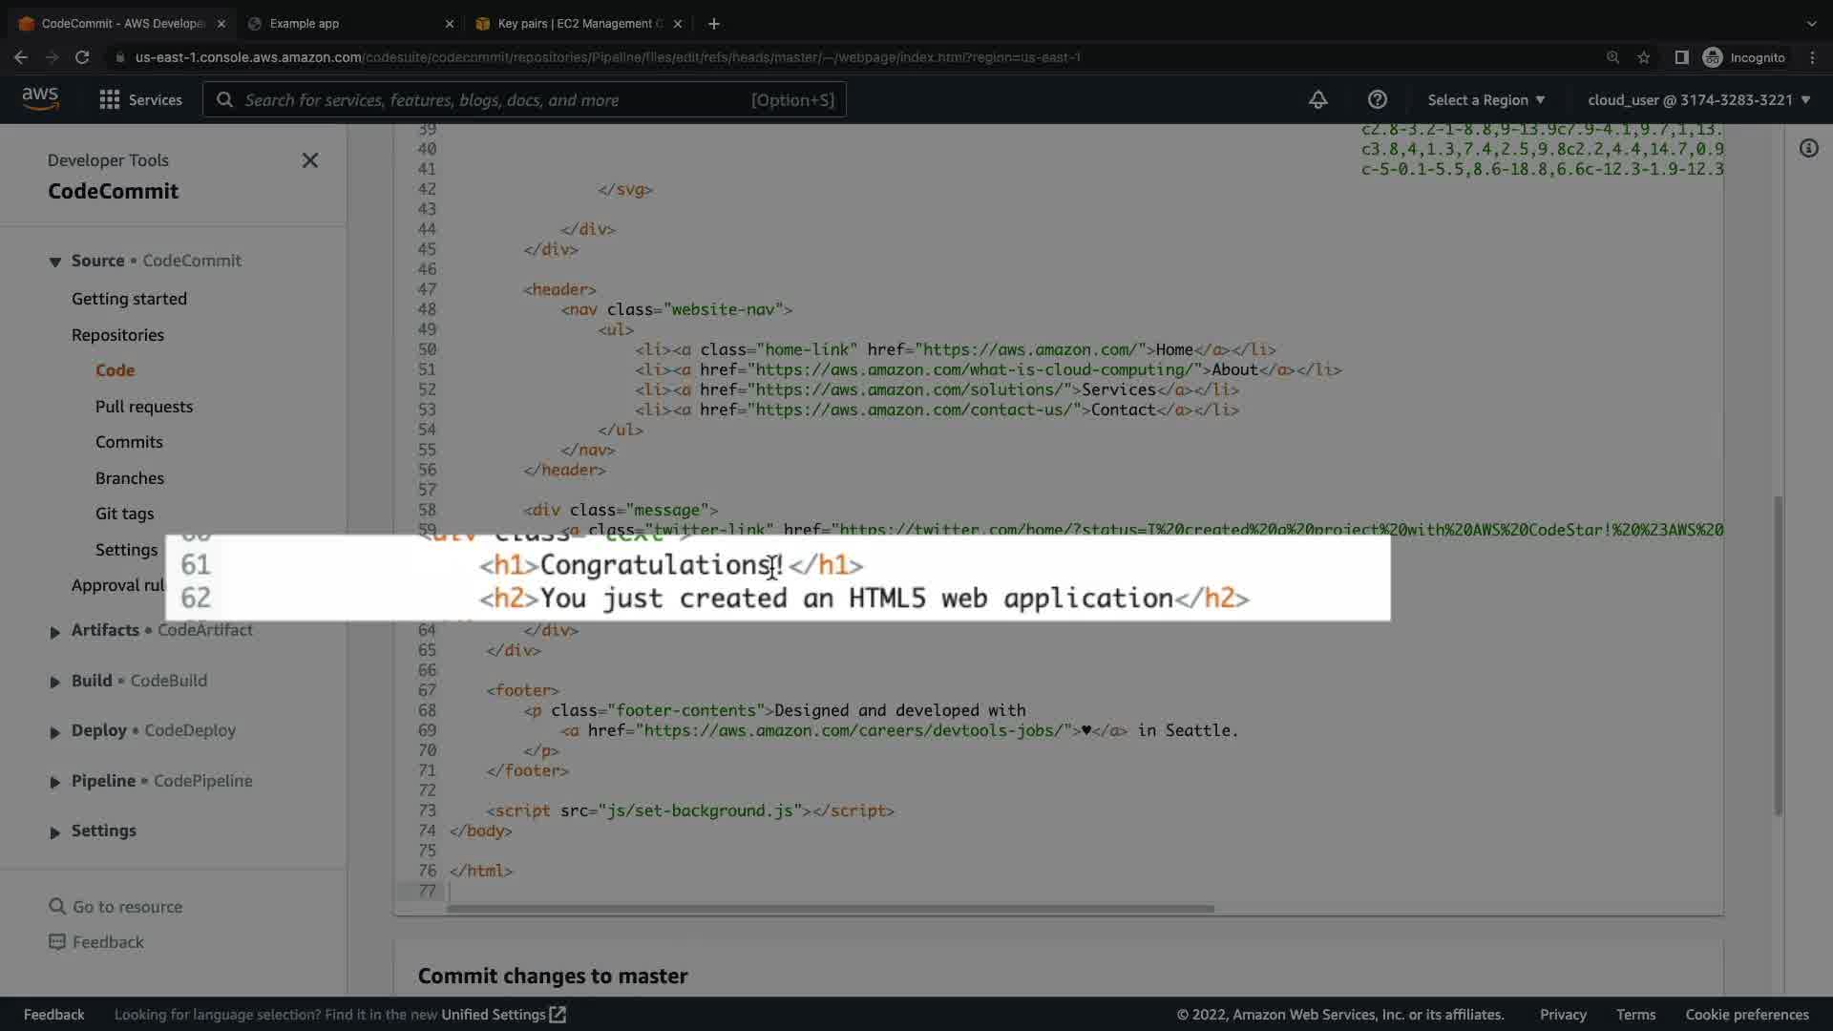Open the notifications bell
Image resolution: width=1833 pixels, height=1031 pixels.
click(x=1317, y=99)
